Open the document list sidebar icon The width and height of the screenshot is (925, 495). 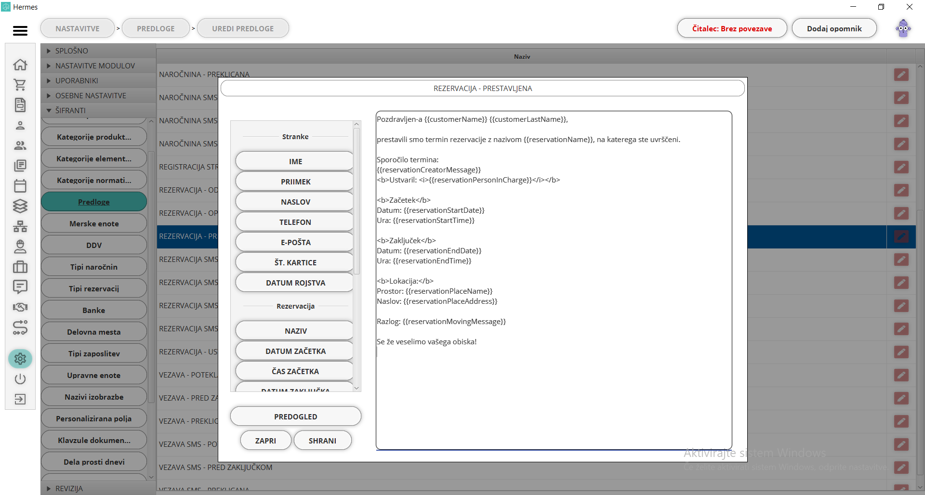pos(20,105)
